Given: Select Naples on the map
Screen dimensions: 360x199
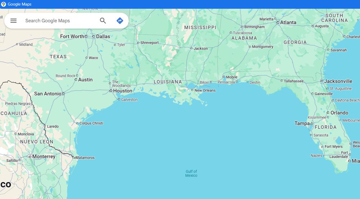Looking at the screenshot, I should coord(316,155).
